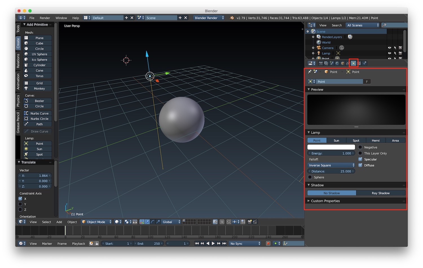The height and width of the screenshot is (268, 423).
Task: Enable Ray Shadow
Action: click(381, 193)
